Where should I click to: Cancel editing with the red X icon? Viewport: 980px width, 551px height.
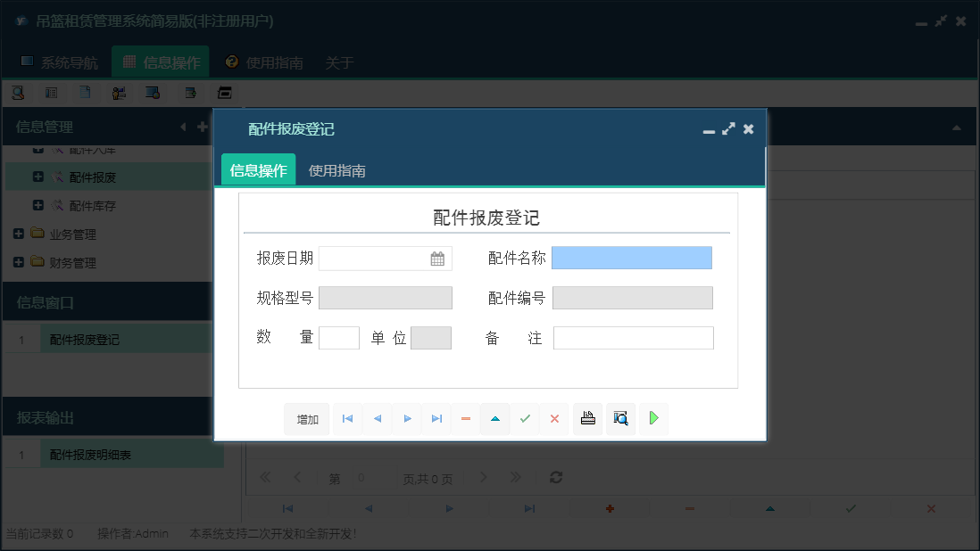[553, 418]
